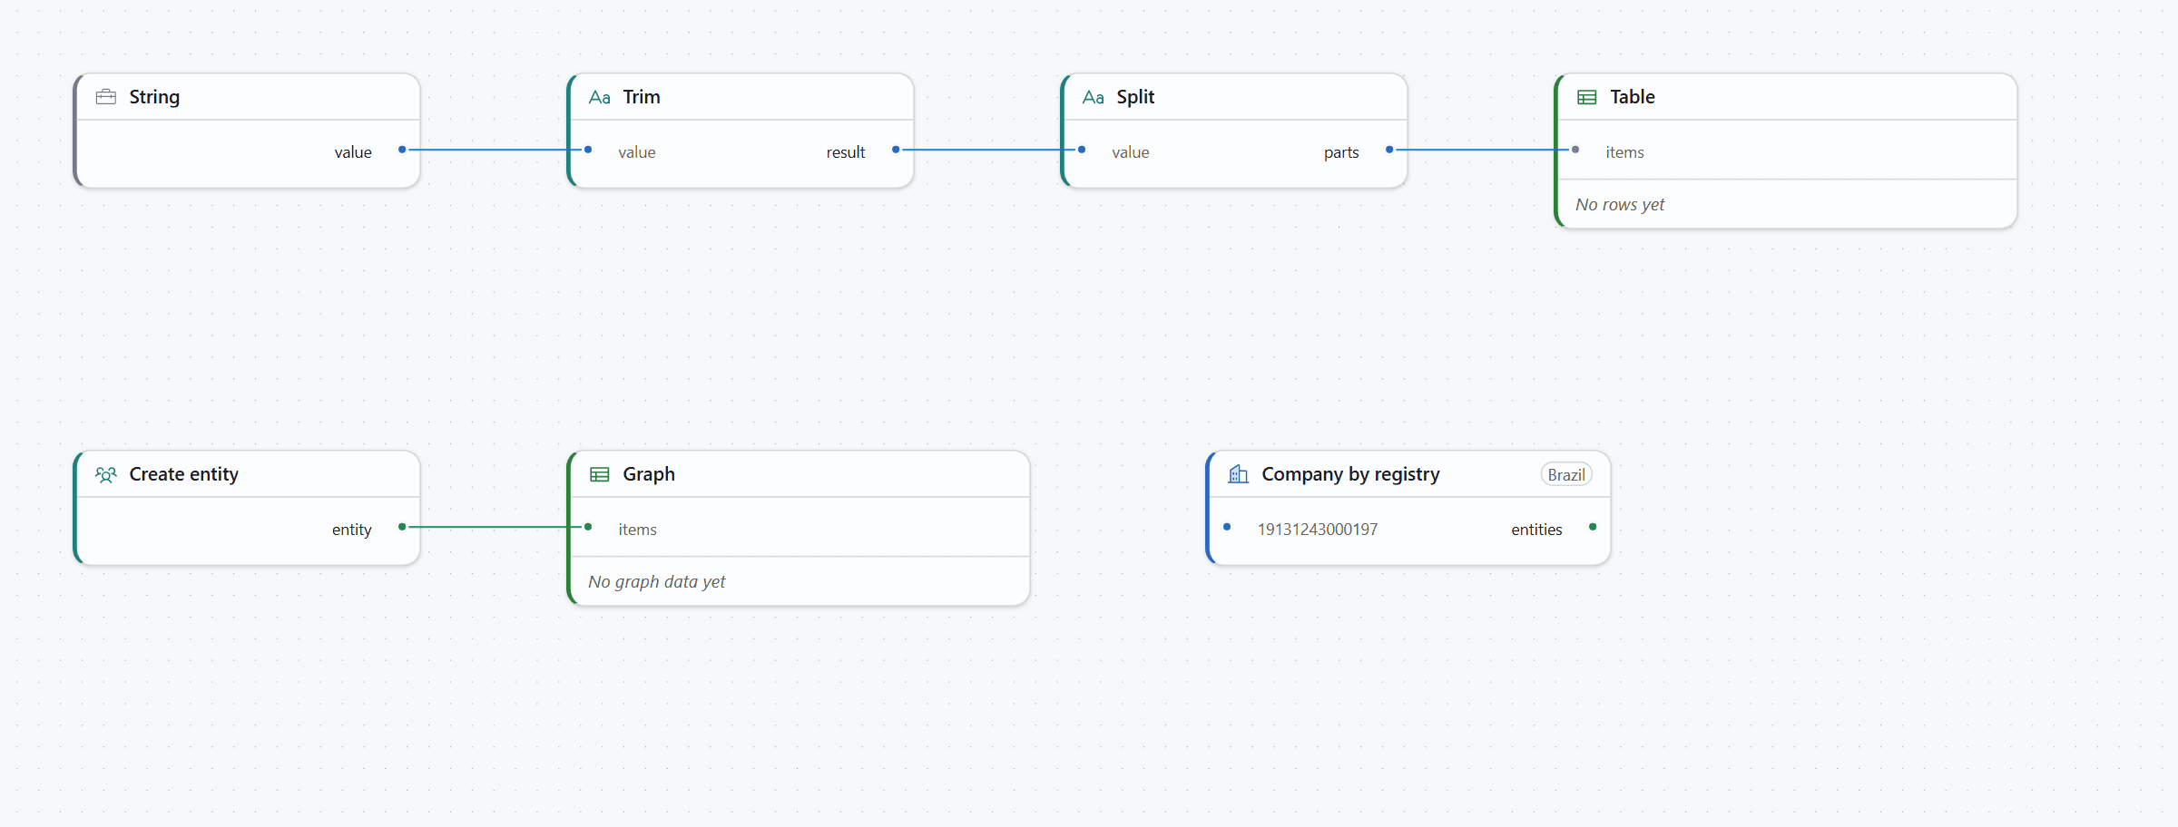Click the Company registry number input port

click(1227, 527)
